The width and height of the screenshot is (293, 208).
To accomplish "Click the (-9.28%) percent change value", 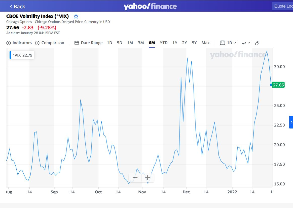I will (x=47, y=28).
